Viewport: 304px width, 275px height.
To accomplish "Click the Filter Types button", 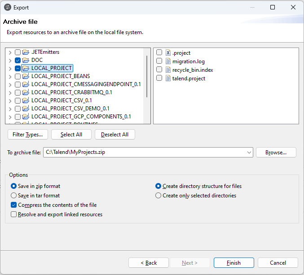I will coord(28,135).
